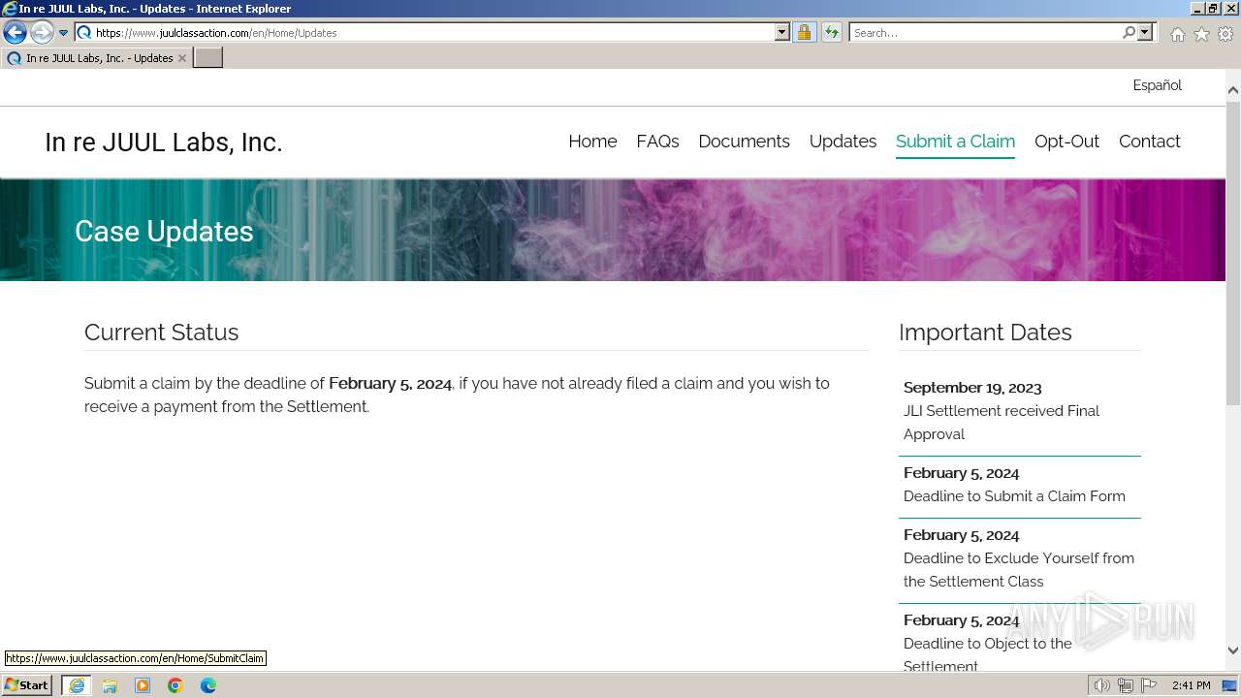Click the 2:41 PM system clock
1241x698 pixels.
coord(1191,685)
